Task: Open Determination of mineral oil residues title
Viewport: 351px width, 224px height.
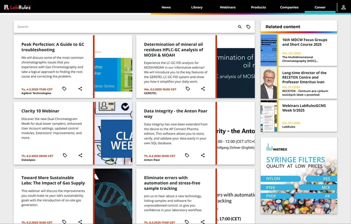Action: 173,49
